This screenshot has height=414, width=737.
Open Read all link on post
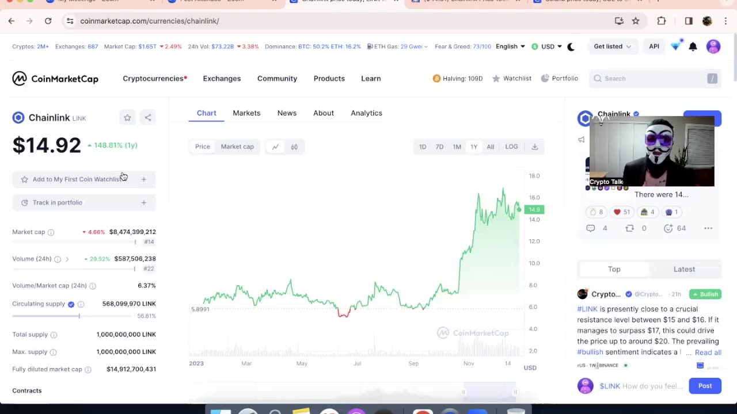coord(708,352)
